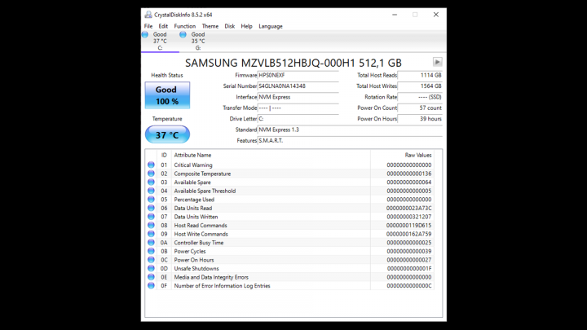Click the Drive Letter field C:
Image resolution: width=587 pixels, height=330 pixels.
298,119
